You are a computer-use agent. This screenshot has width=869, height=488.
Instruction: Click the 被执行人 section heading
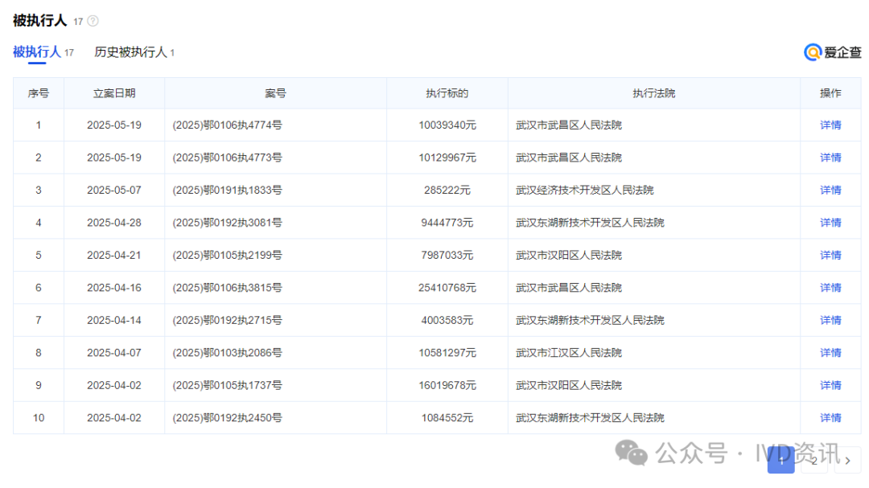click(x=40, y=20)
